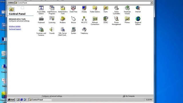Open Game Controllers applet

(116, 10)
